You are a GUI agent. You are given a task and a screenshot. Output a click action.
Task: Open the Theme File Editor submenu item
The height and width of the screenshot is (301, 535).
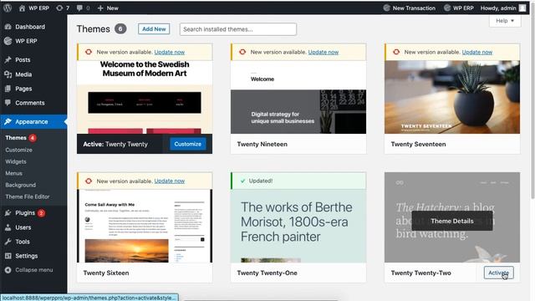[28, 196]
